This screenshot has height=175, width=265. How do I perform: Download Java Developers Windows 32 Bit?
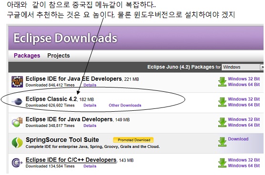pyautogui.click(x=244, y=119)
